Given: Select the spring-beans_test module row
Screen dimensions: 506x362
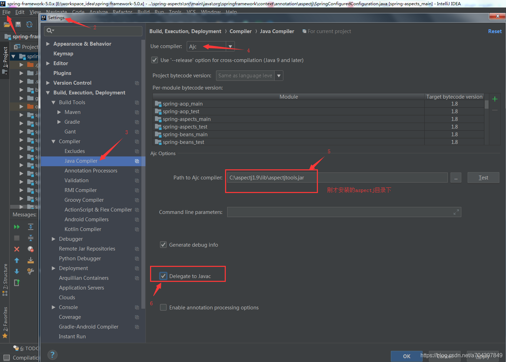Looking at the screenshot, I should tap(318, 142).
